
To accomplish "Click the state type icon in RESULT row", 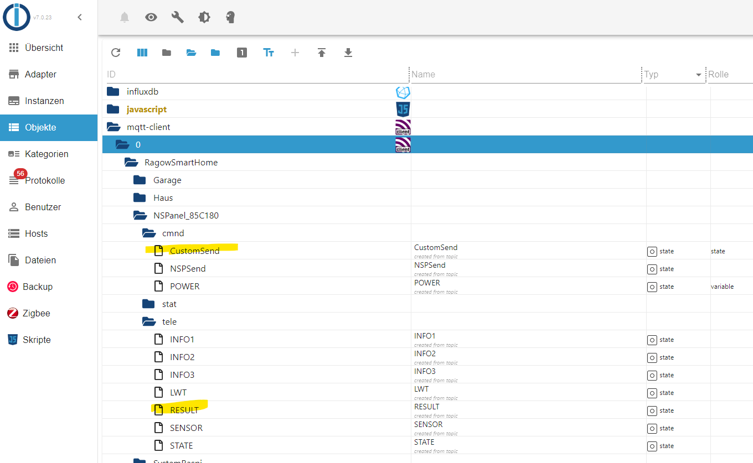I will [652, 410].
